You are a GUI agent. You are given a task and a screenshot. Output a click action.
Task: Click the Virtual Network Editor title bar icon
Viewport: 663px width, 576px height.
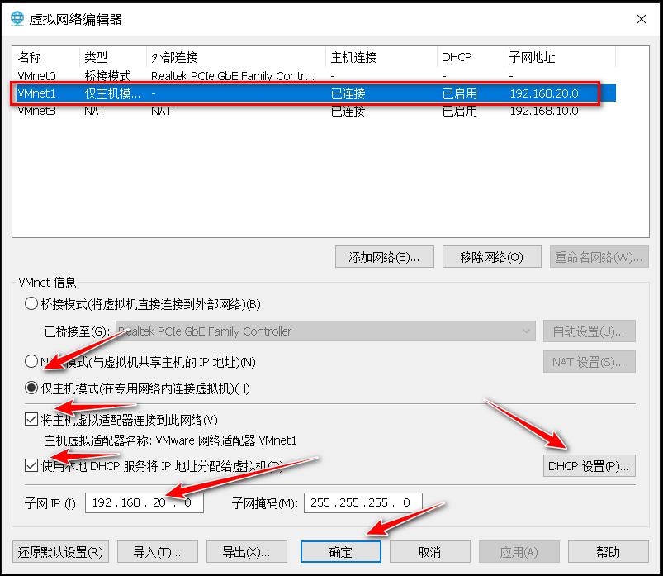coord(17,18)
